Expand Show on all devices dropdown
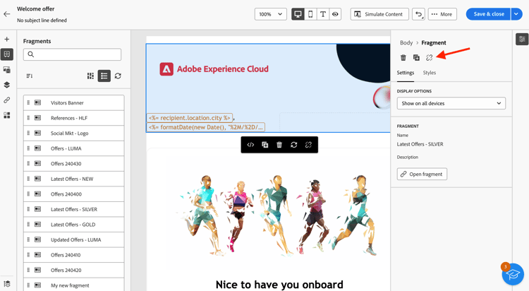This screenshot has width=529, height=291. [451, 103]
